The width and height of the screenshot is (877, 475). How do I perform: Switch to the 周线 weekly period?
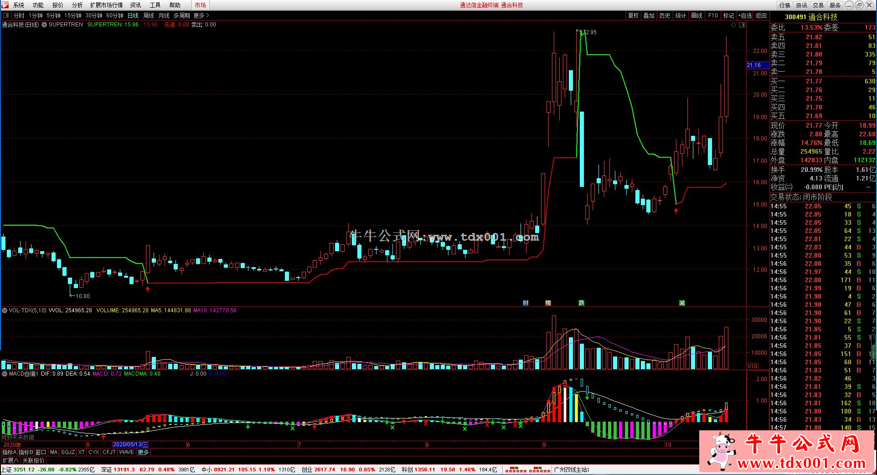pos(149,15)
